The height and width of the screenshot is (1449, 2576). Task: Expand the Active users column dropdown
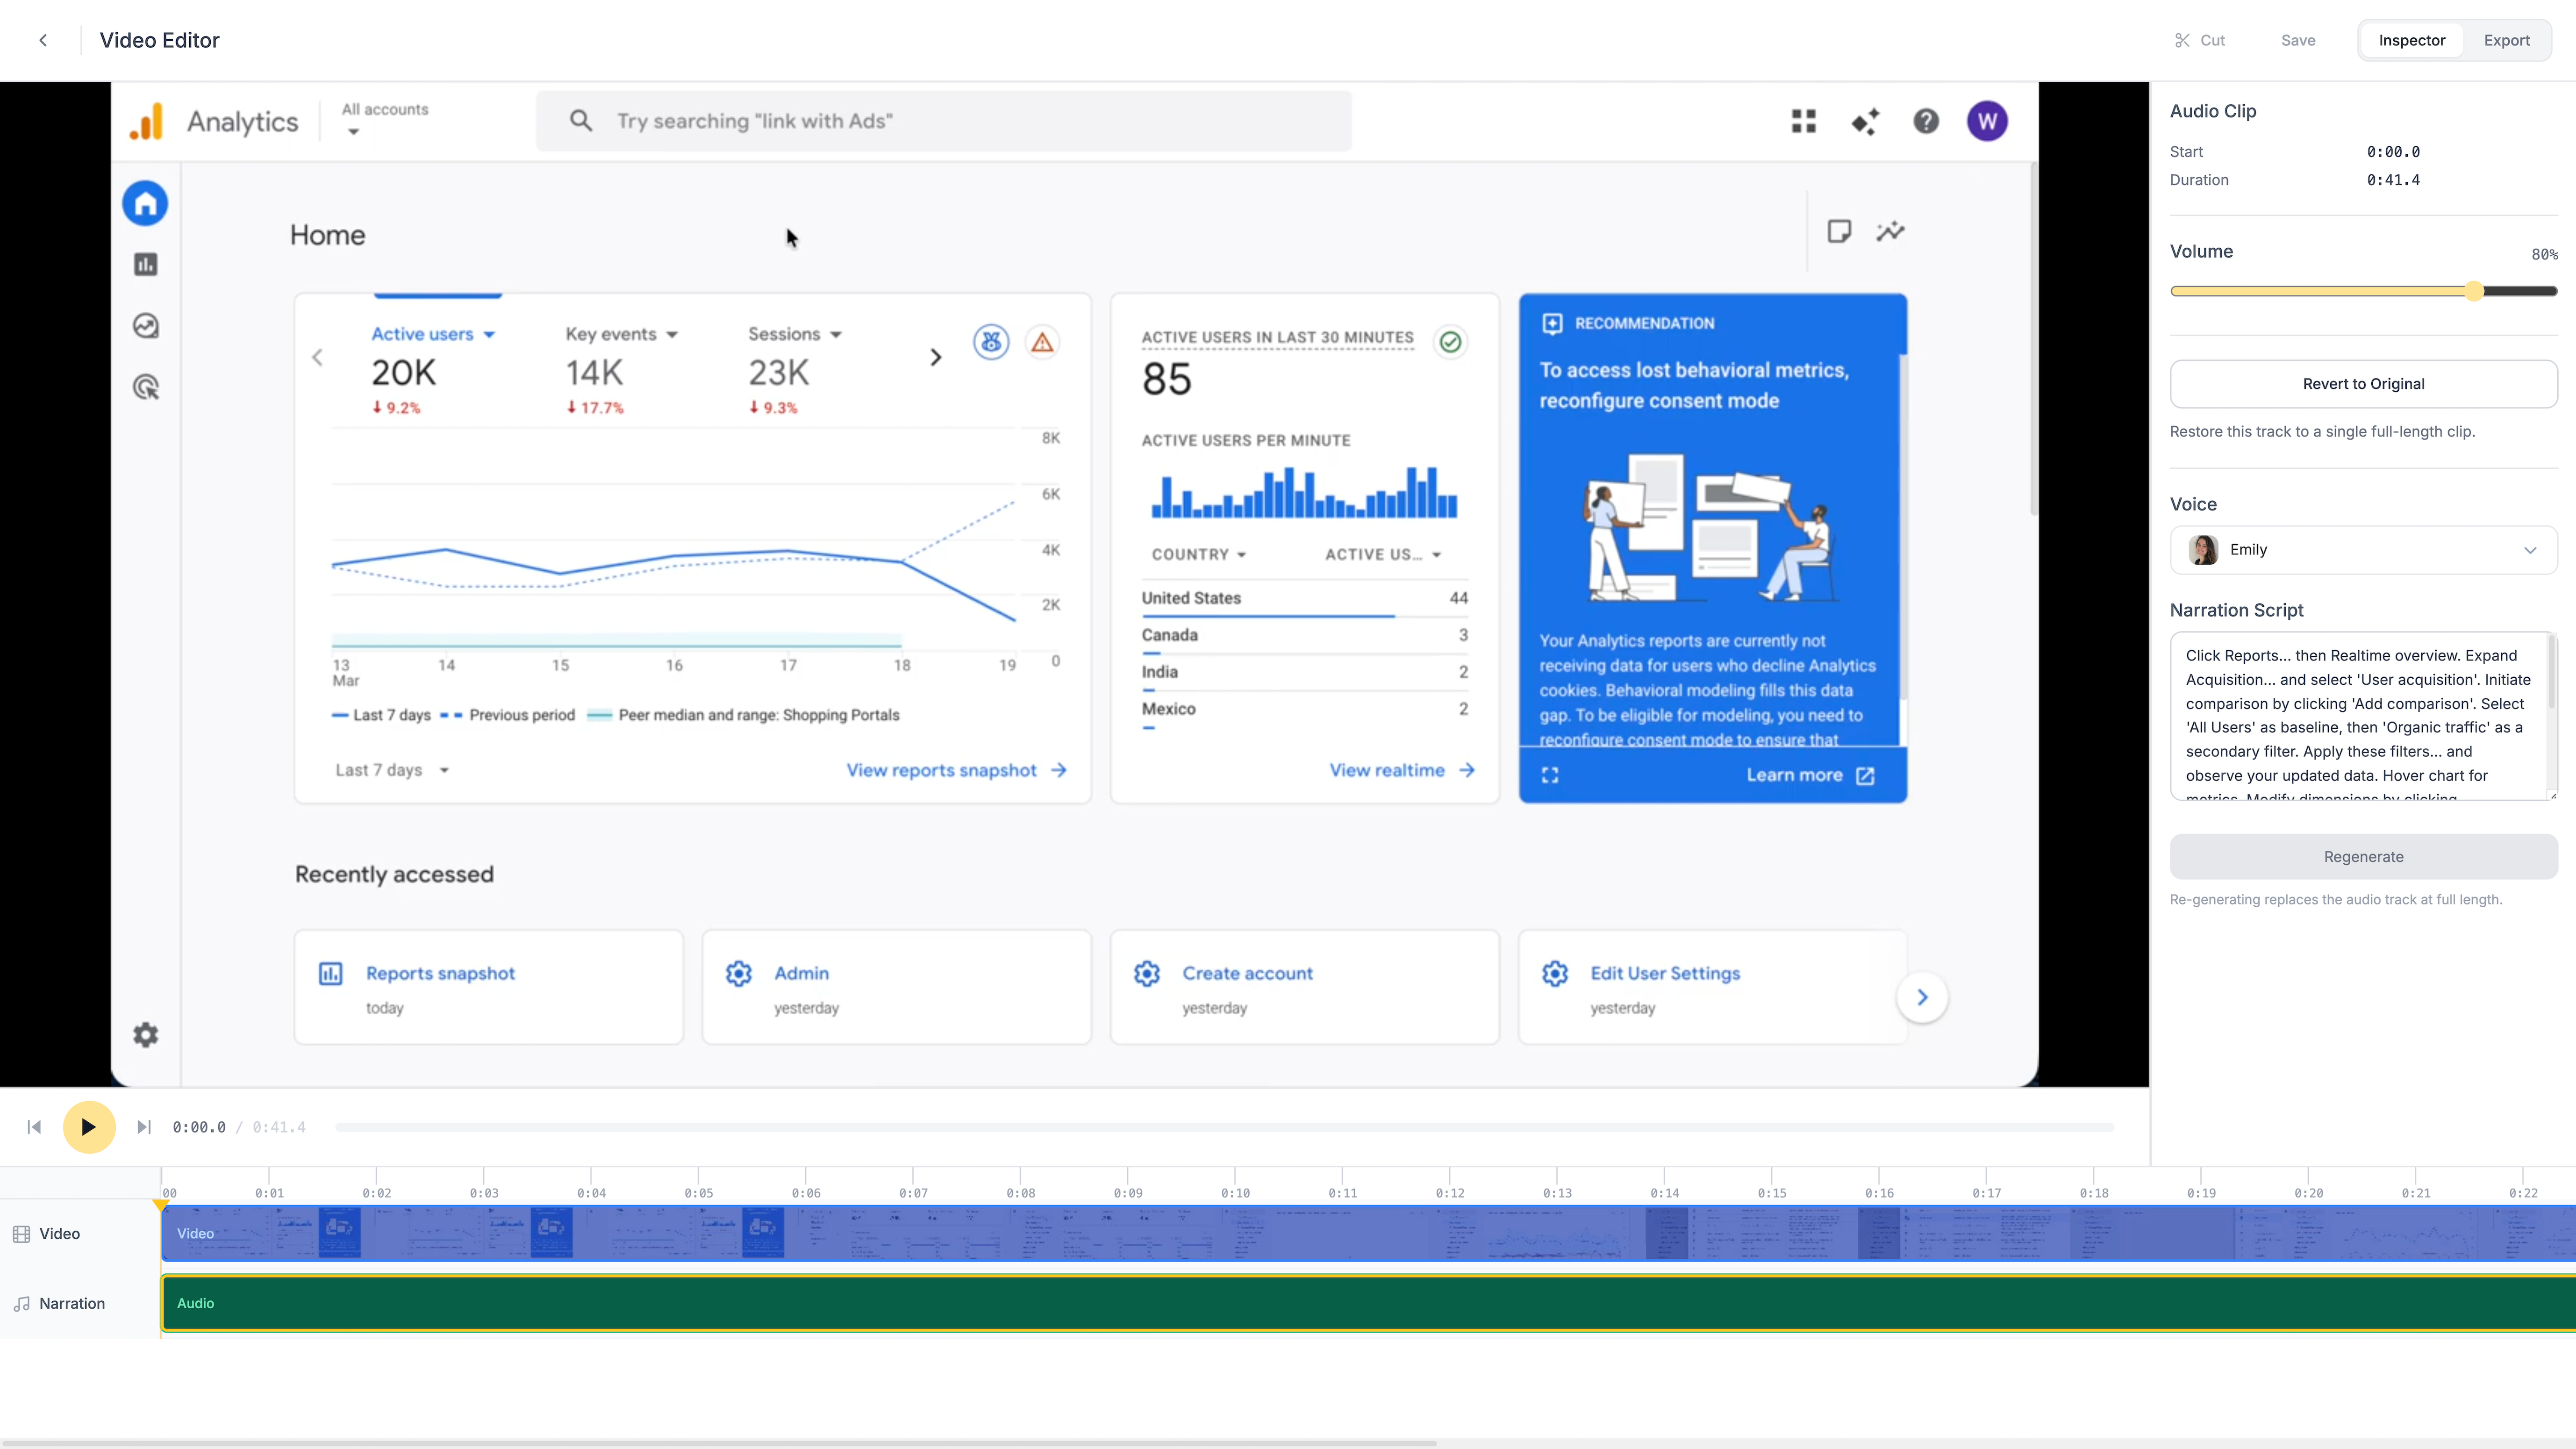(x=1383, y=554)
